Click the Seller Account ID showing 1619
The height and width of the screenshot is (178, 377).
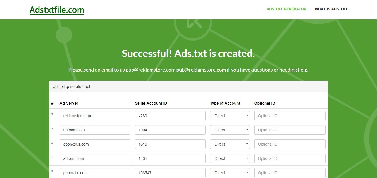[170, 144]
